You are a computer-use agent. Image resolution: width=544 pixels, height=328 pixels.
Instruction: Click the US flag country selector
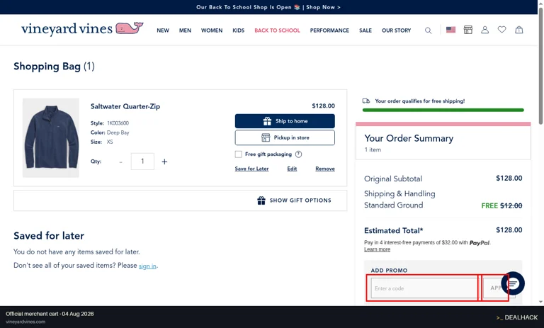450,30
